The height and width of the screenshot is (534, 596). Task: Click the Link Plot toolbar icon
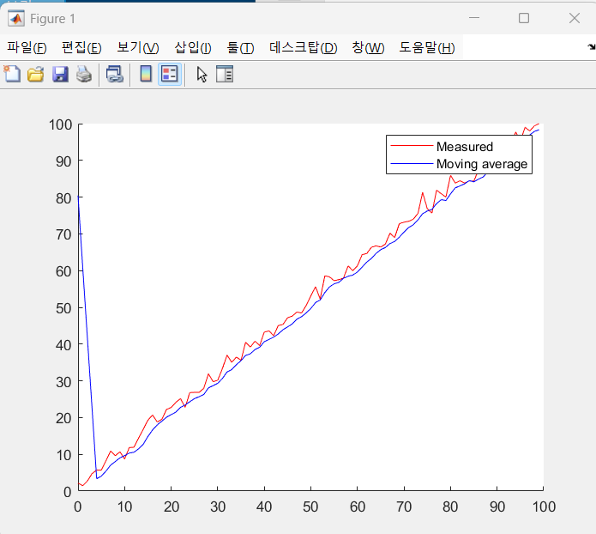point(114,74)
